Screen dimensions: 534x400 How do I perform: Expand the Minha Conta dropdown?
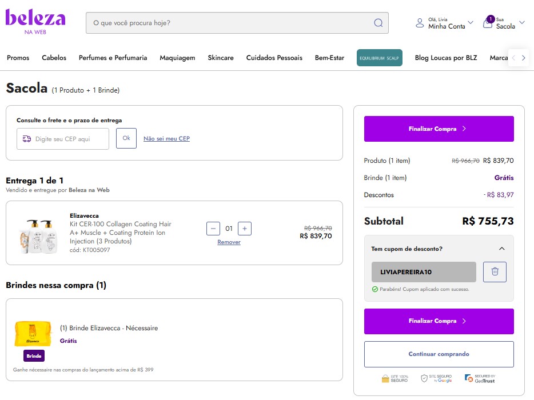(470, 23)
